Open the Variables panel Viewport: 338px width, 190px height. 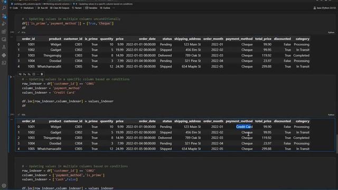pos(91,8)
